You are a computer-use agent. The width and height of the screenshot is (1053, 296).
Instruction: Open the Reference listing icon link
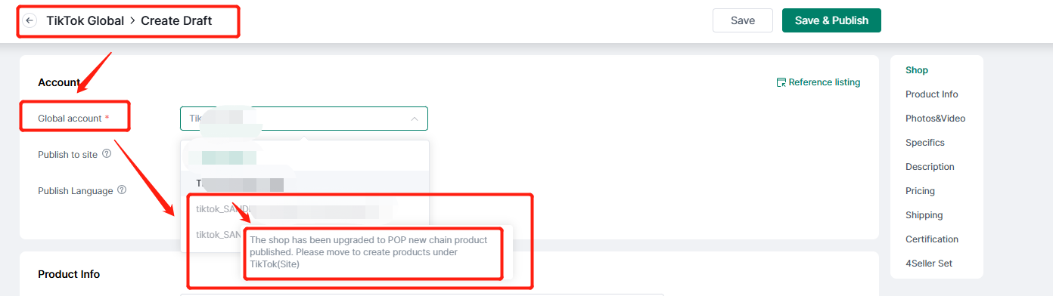click(x=818, y=82)
